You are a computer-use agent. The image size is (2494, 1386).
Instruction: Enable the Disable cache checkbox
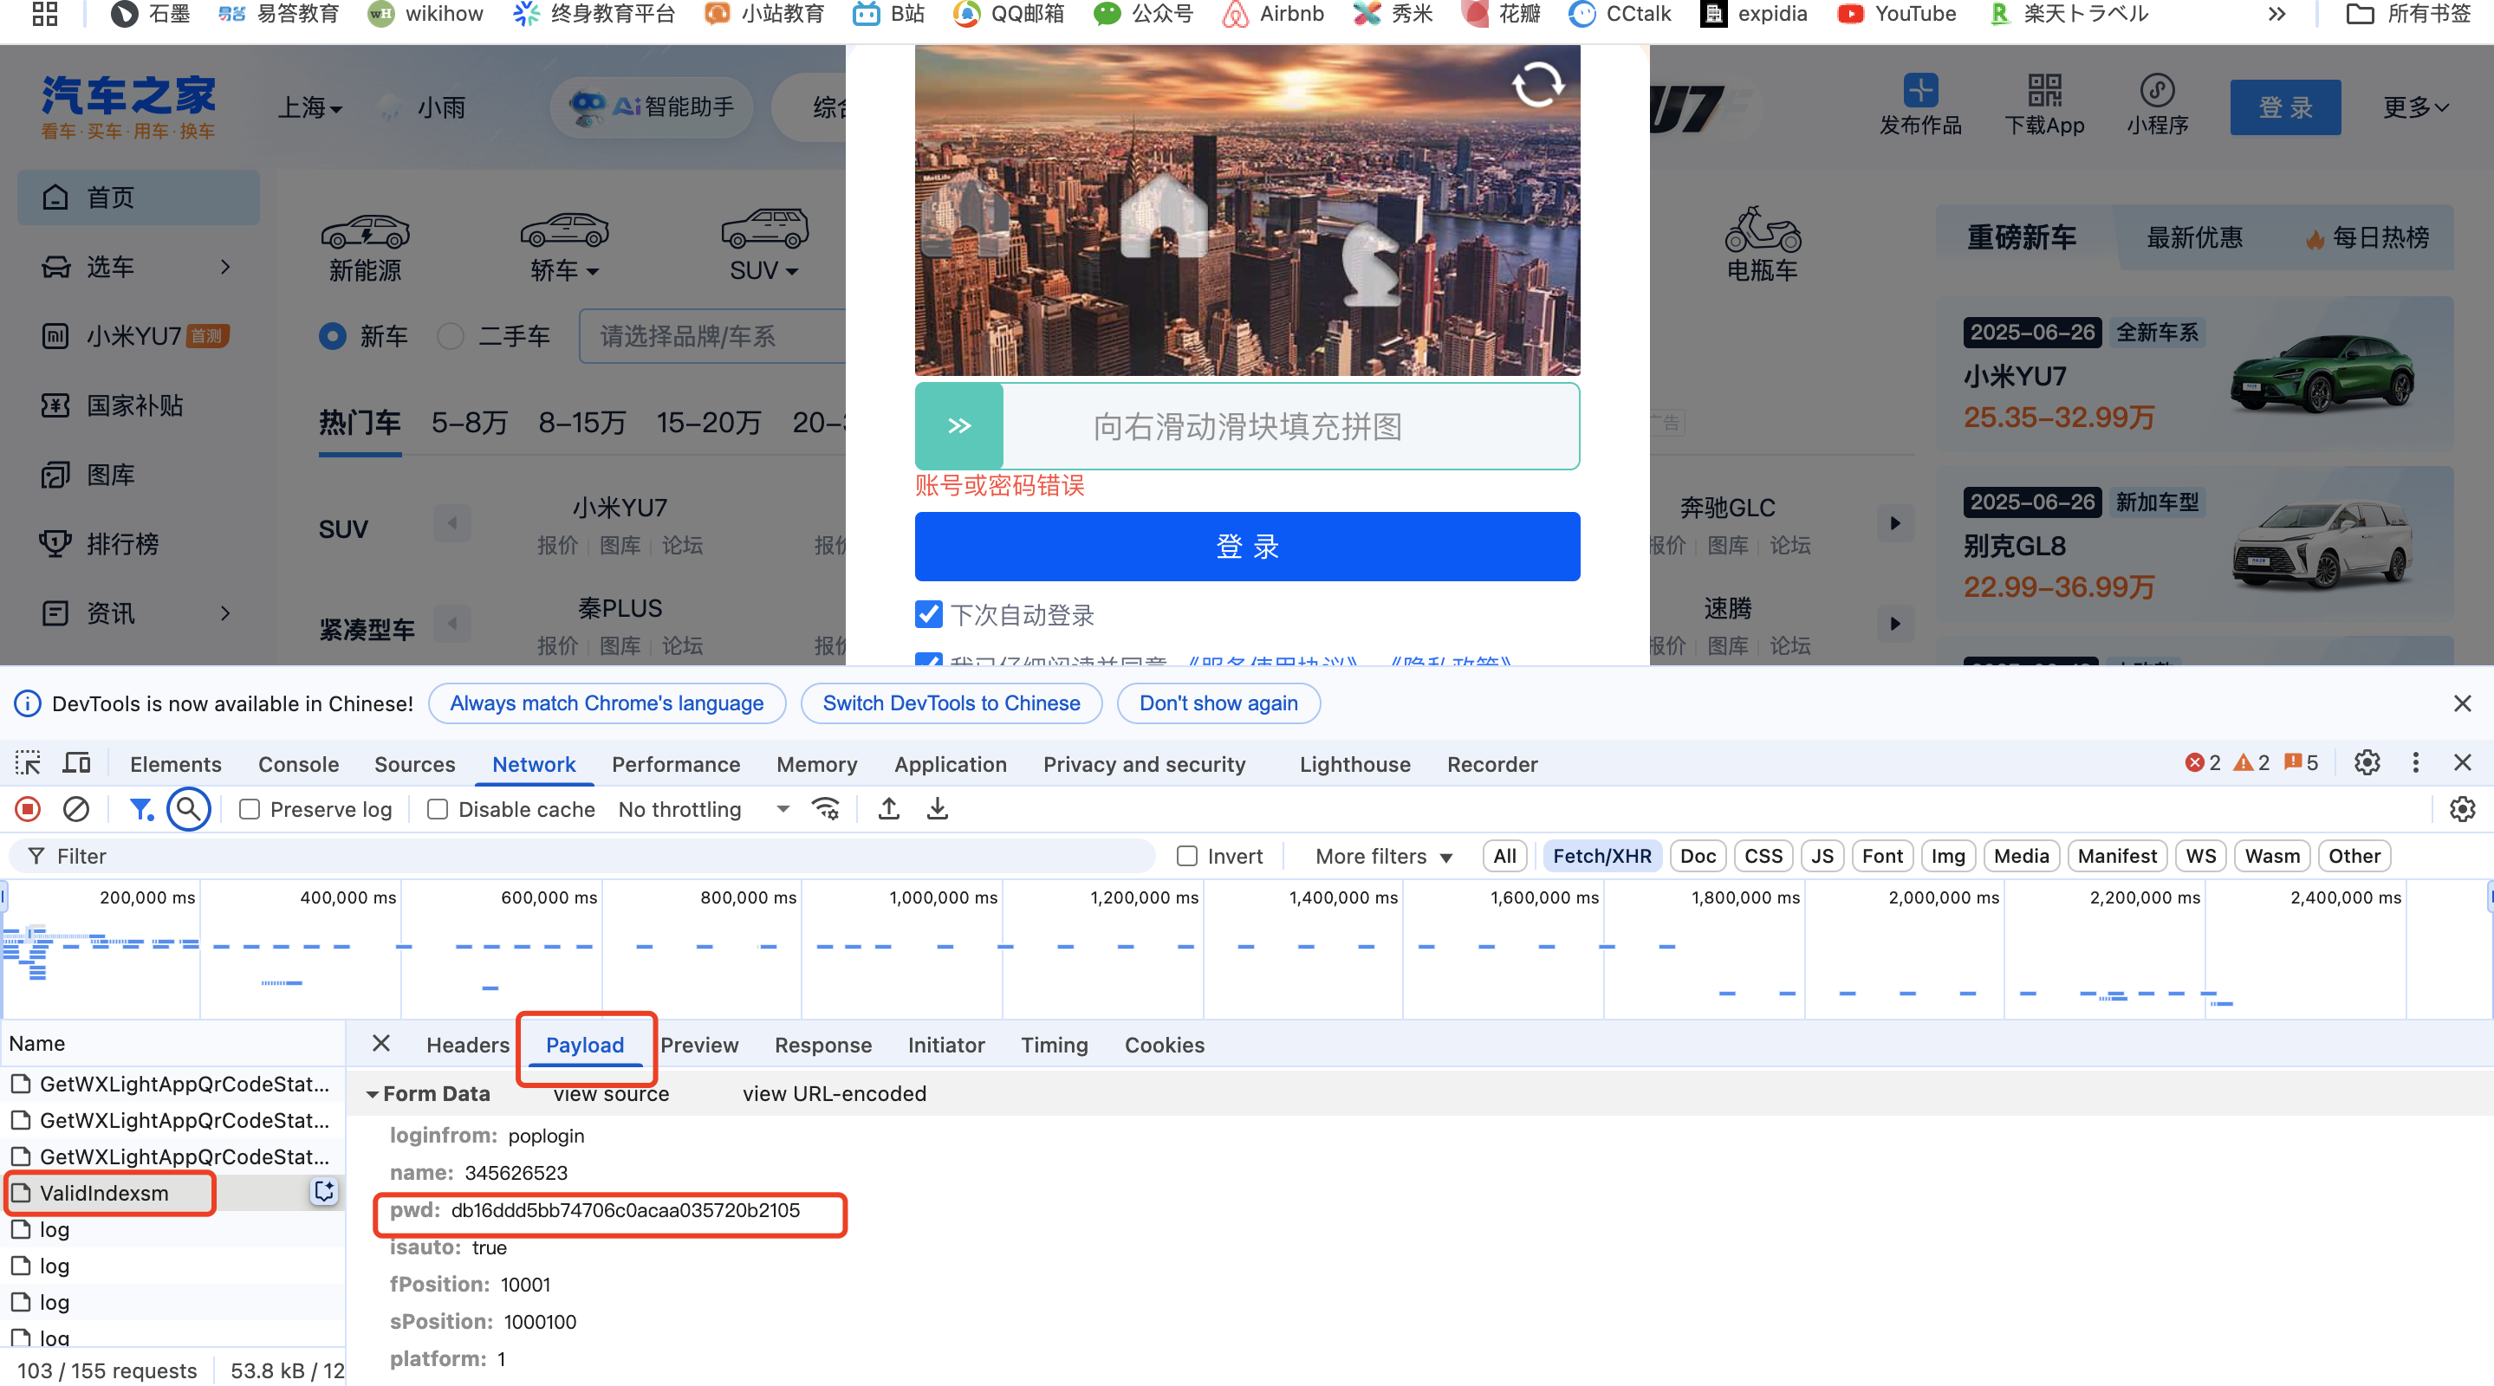click(x=438, y=809)
